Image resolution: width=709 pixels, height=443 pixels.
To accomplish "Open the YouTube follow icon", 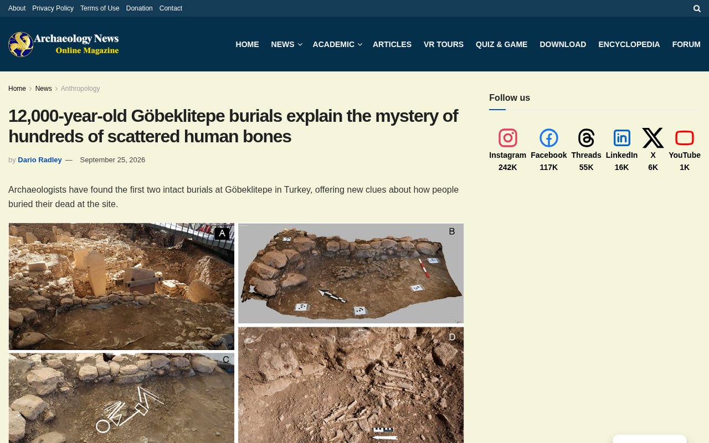I will coord(685,138).
